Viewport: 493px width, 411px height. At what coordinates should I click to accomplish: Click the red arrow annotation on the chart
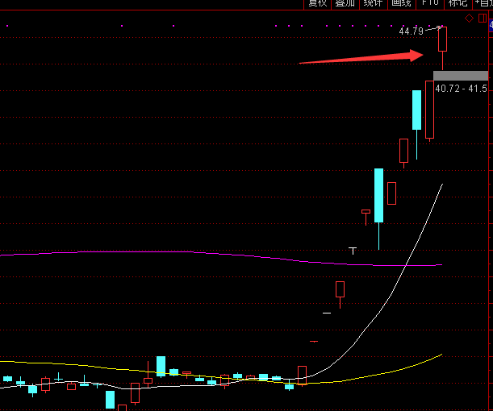(361, 58)
